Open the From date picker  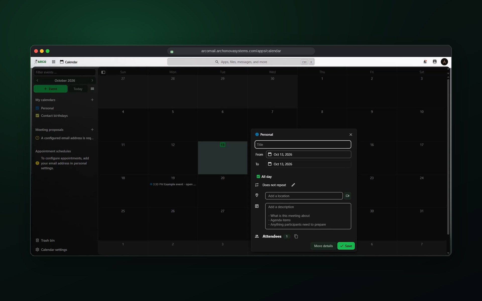coord(309,155)
